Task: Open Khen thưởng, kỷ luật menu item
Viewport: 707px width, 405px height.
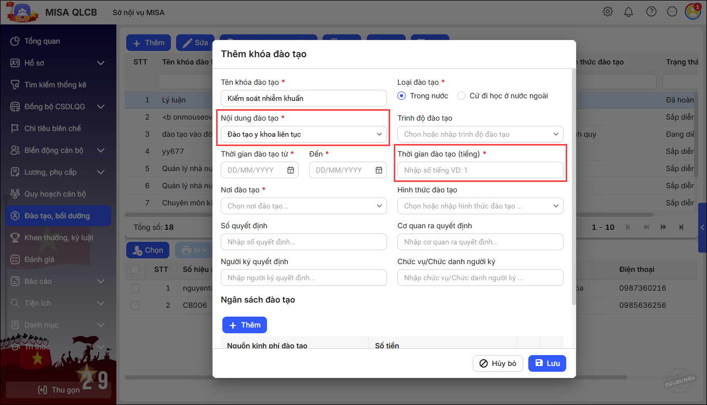Action: (58, 238)
